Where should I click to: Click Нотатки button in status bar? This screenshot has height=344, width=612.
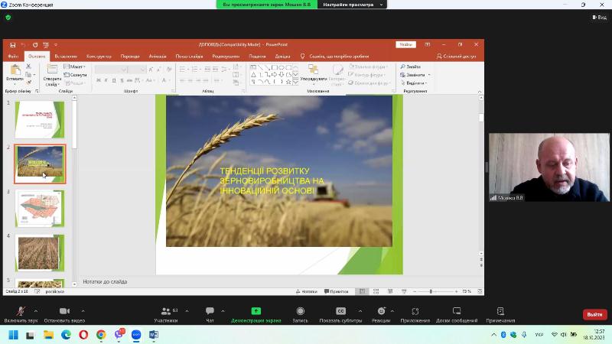click(x=306, y=291)
